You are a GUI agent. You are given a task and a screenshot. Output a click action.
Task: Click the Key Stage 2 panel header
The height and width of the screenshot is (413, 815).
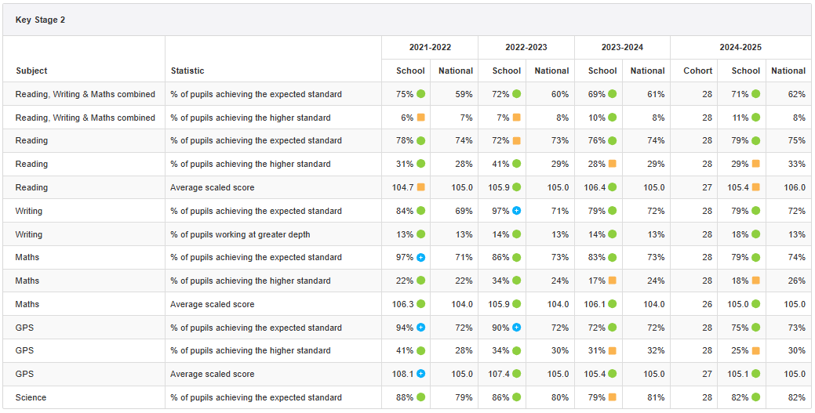pyautogui.click(x=41, y=20)
